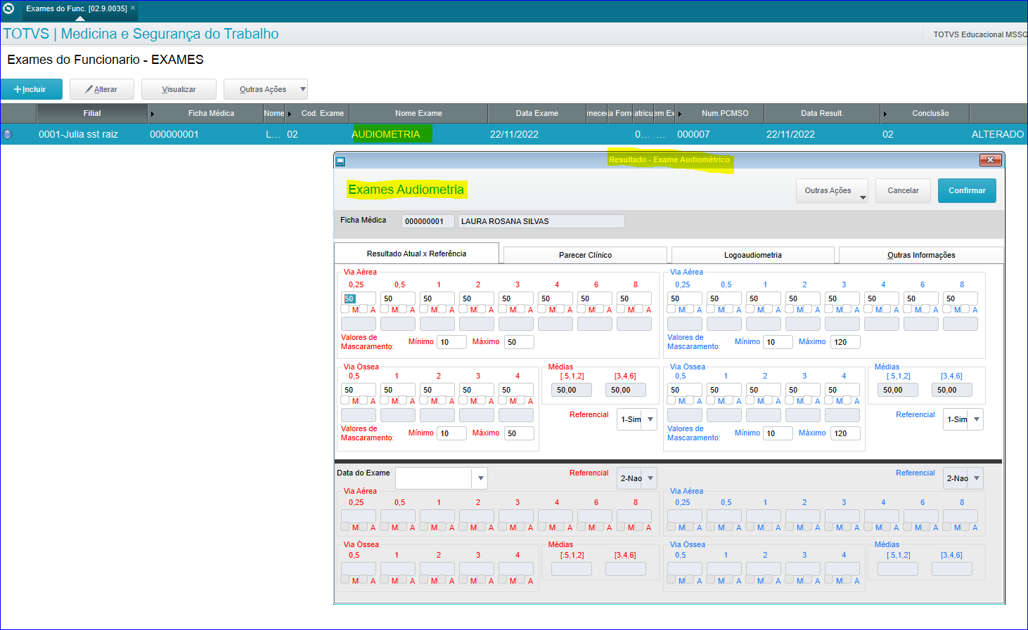This screenshot has width=1028, height=630.
Task: Click the Confirmar button
Action: [x=967, y=190]
